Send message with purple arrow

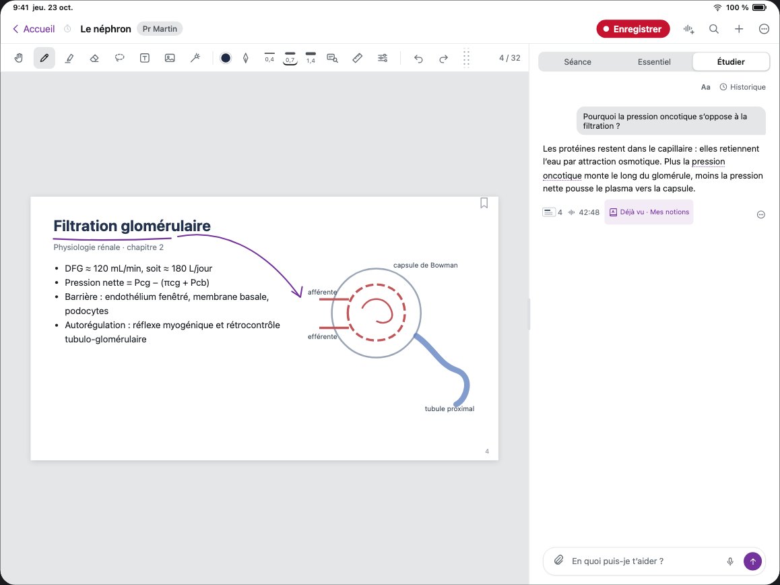pos(752,561)
